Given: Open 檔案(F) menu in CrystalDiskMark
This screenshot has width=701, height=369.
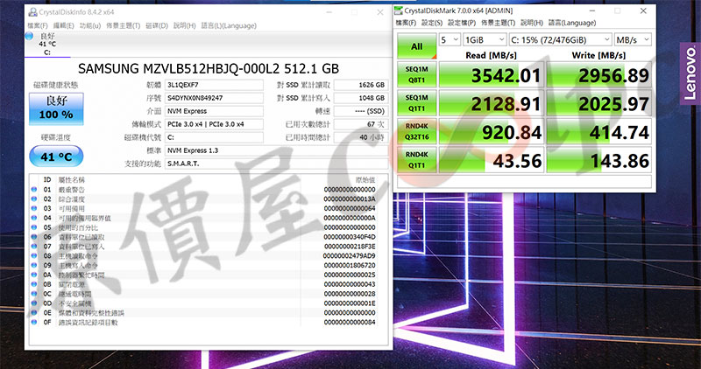Looking at the screenshot, I should click(x=406, y=23).
